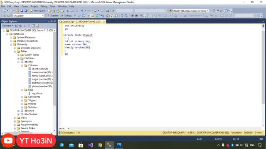Select the id (int, not null) column
The image size is (266, 149).
point(40,69)
